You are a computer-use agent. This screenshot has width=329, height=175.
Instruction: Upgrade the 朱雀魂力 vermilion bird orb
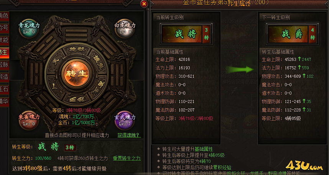tap(29, 120)
